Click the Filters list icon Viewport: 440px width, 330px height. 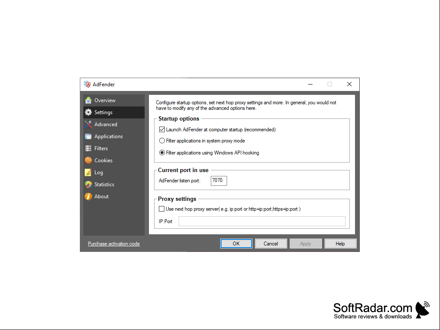point(88,148)
